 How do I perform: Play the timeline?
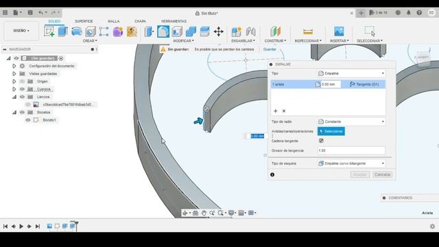pyautogui.click(x=21, y=226)
